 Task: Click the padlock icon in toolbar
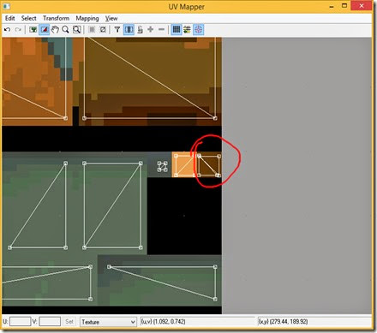[x=140, y=29]
